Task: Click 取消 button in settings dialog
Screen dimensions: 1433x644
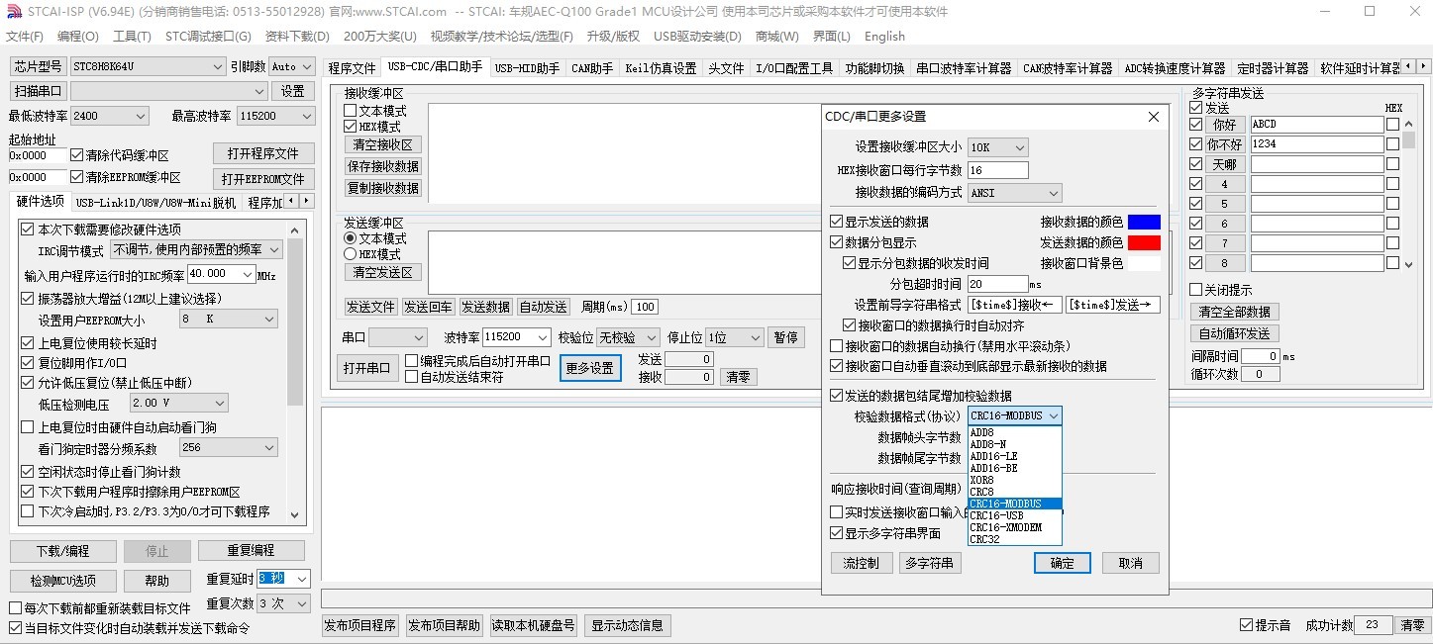Action: point(1131,563)
